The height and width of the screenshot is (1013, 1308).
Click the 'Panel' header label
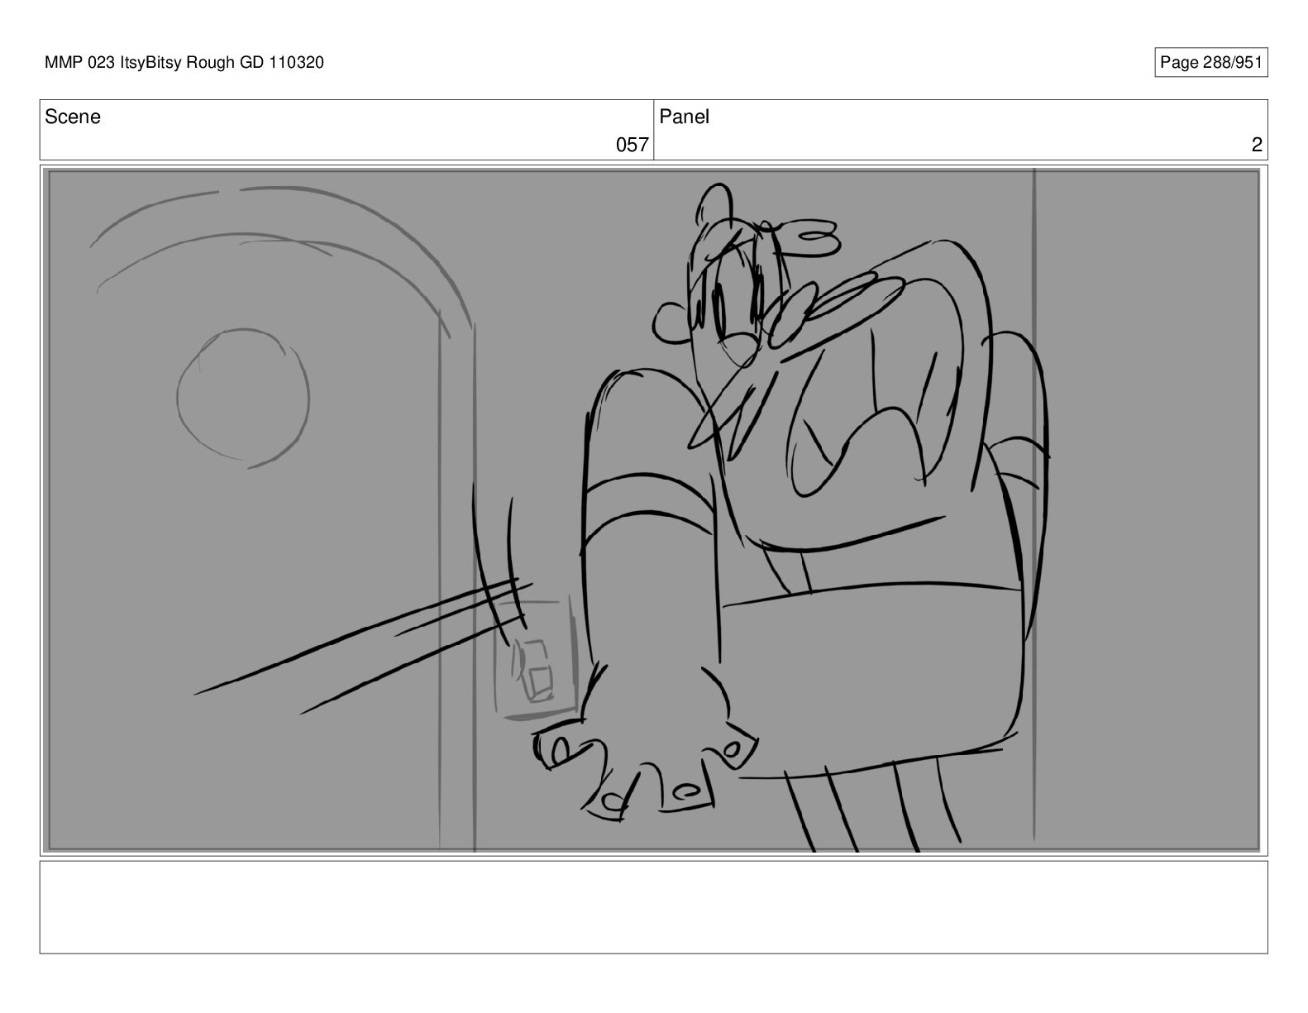[x=684, y=117]
